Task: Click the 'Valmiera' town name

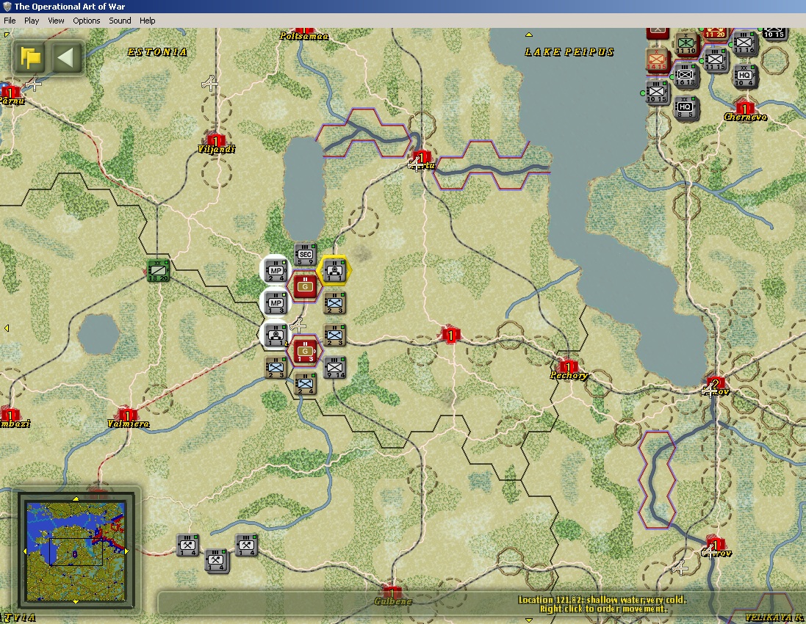Action: click(129, 424)
